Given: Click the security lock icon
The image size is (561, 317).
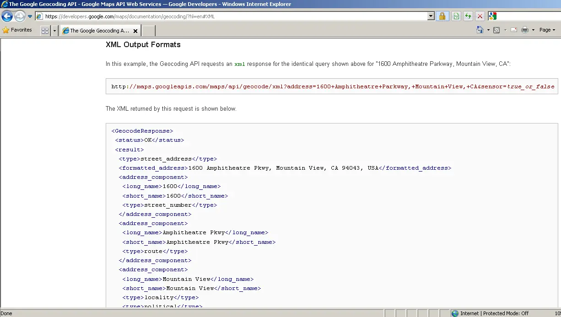Looking at the screenshot, I should 442,16.
